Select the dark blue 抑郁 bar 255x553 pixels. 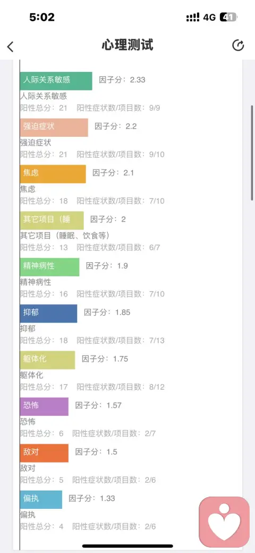click(x=48, y=313)
